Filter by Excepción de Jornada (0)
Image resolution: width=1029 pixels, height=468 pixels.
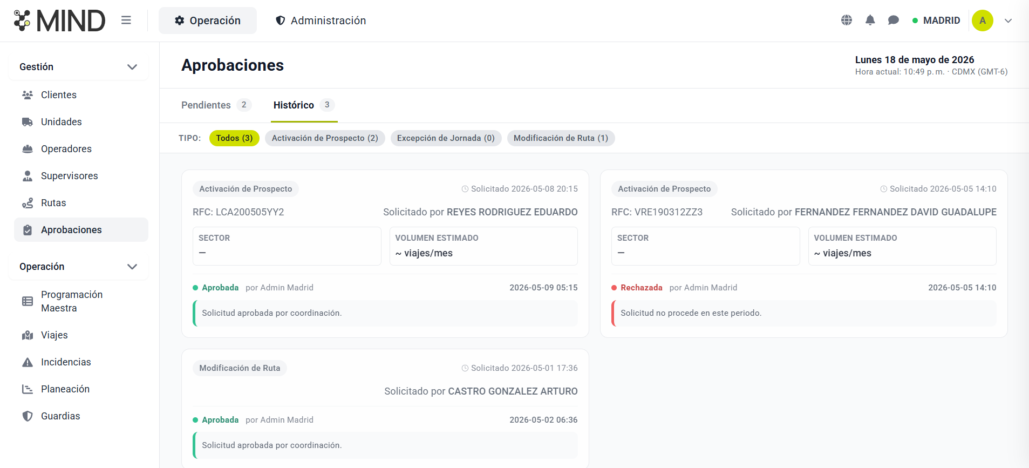coord(446,138)
